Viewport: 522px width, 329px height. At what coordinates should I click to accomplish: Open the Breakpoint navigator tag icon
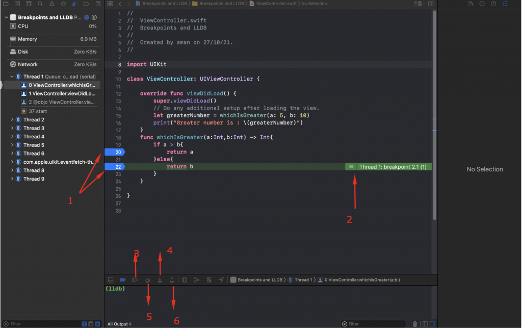pos(85,4)
